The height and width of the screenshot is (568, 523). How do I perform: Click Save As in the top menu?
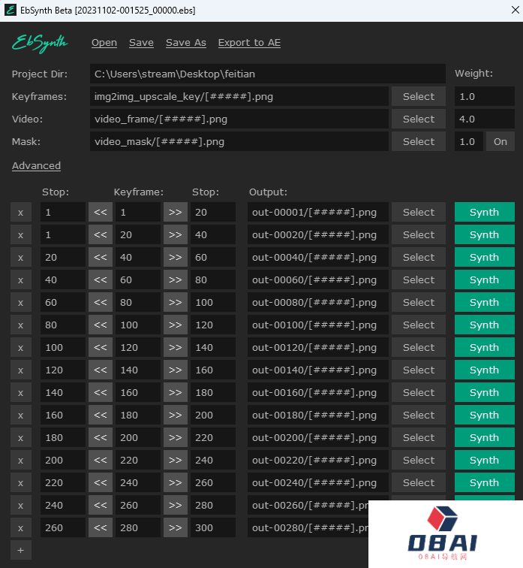186,43
